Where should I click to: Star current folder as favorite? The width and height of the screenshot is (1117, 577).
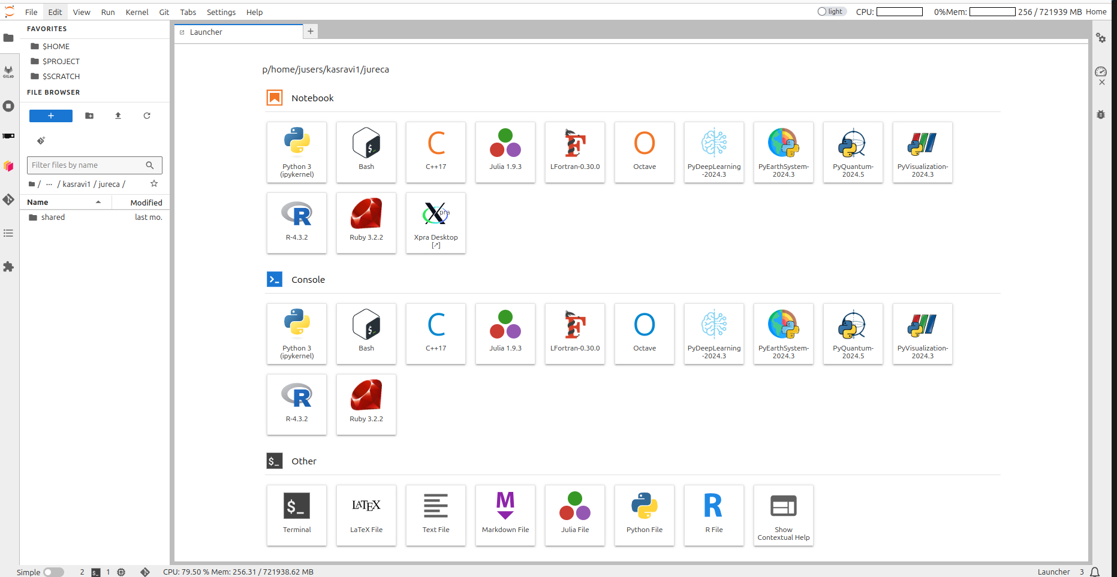(154, 184)
